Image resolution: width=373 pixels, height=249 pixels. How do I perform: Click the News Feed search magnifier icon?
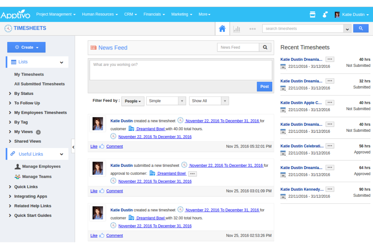pyautogui.click(x=265, y=47)
